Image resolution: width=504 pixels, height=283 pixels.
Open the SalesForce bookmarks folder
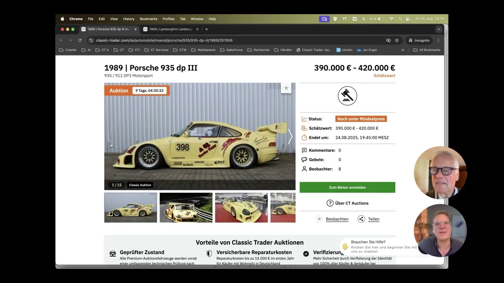coord(231,50)
